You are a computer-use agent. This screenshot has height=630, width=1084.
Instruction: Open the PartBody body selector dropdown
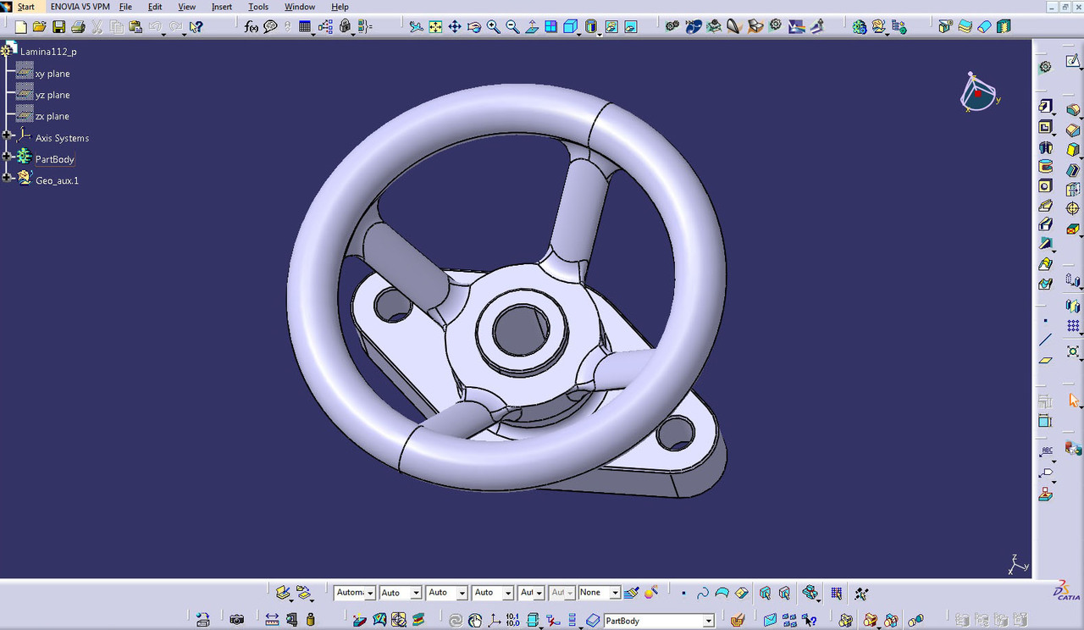tap(708, 621)
